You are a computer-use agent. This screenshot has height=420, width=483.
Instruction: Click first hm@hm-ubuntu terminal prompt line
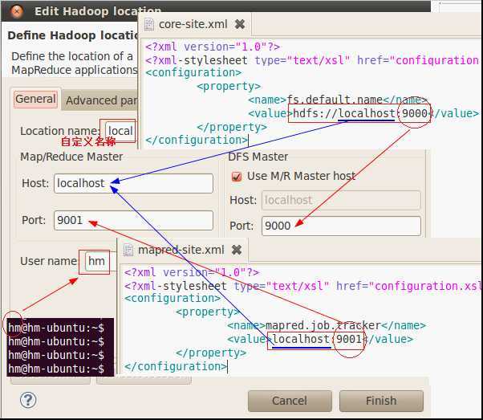point(56,328)
